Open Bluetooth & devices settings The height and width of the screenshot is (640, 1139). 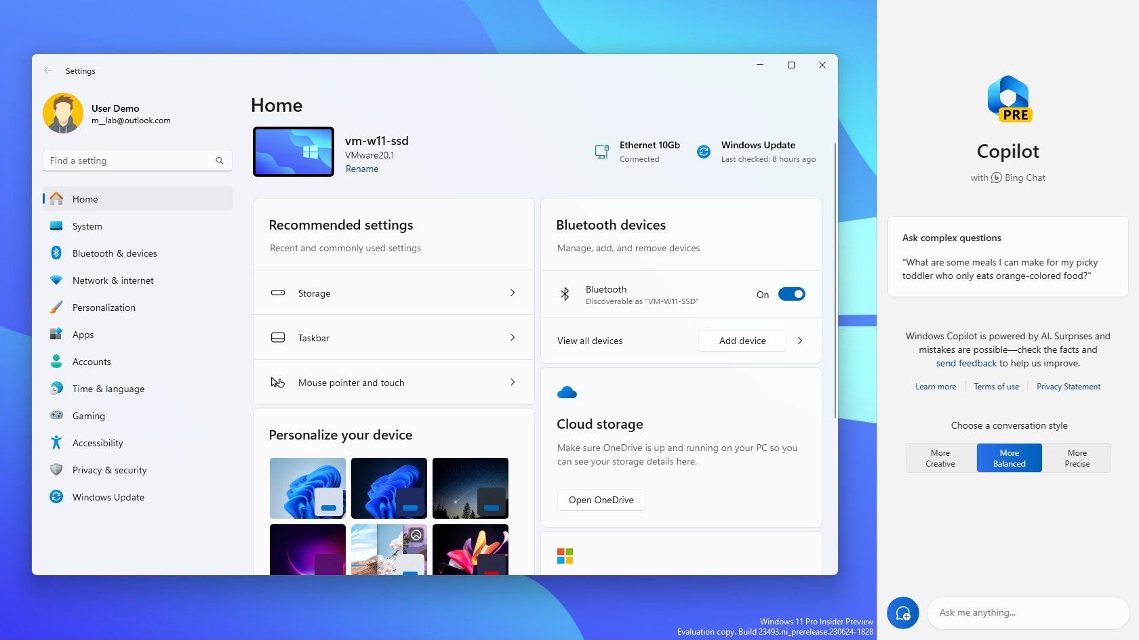click(x=138, y=253)
